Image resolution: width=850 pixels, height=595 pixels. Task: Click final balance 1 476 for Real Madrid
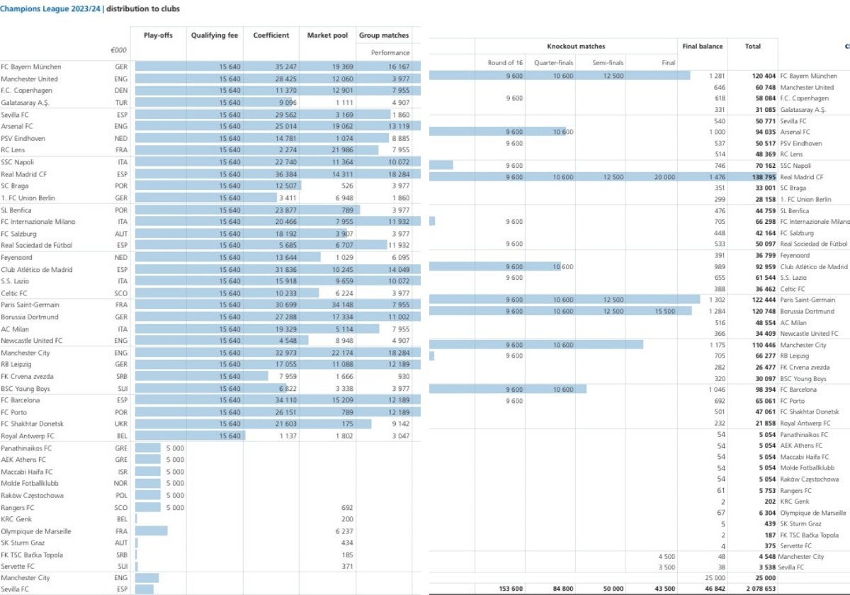tap(717, 177)
